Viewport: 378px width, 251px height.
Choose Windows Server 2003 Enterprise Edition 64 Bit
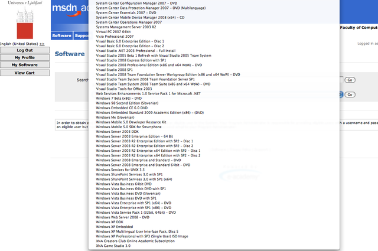[x=135, y=136]
